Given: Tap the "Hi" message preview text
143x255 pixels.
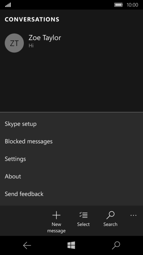Looking at the screenshot, I should [x=31, y=45].
